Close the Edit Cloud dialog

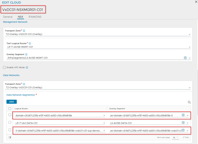196,2
